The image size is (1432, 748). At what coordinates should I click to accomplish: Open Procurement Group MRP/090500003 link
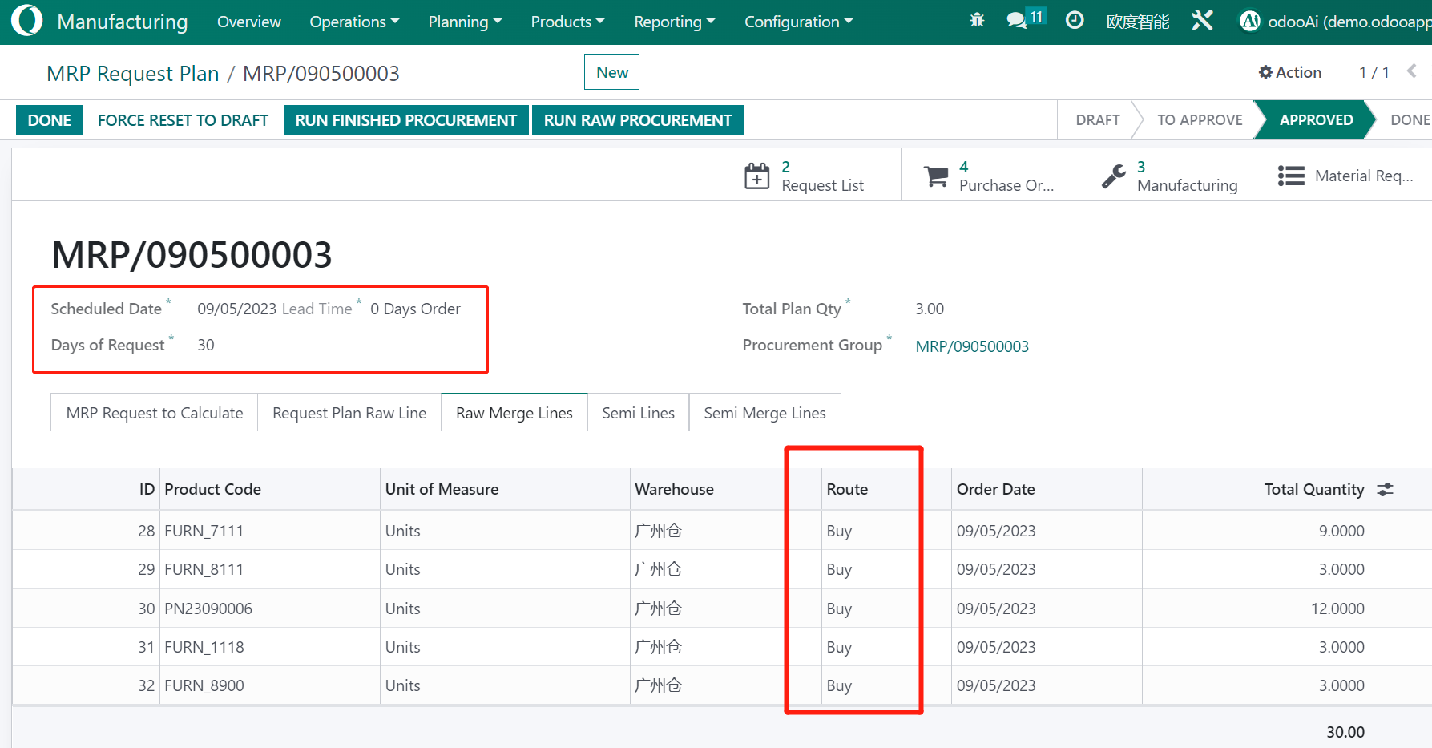[972, 346]
